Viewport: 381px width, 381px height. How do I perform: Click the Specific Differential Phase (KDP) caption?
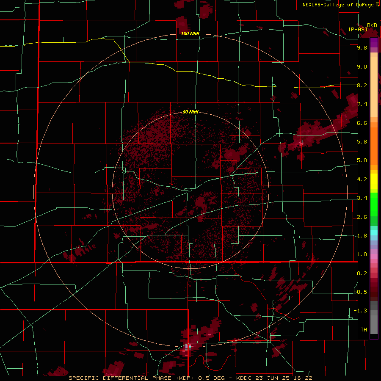click(132, 378)
